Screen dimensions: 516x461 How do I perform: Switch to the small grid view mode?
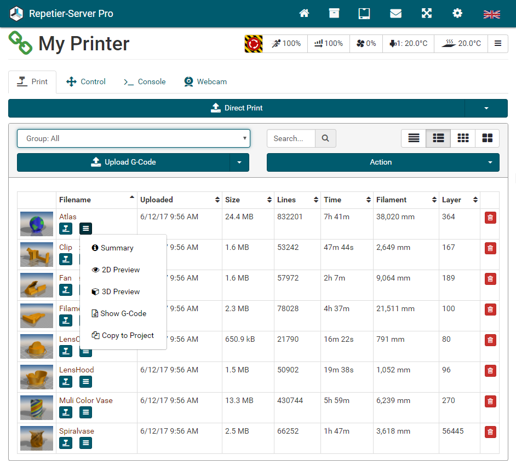pos(463,138)
